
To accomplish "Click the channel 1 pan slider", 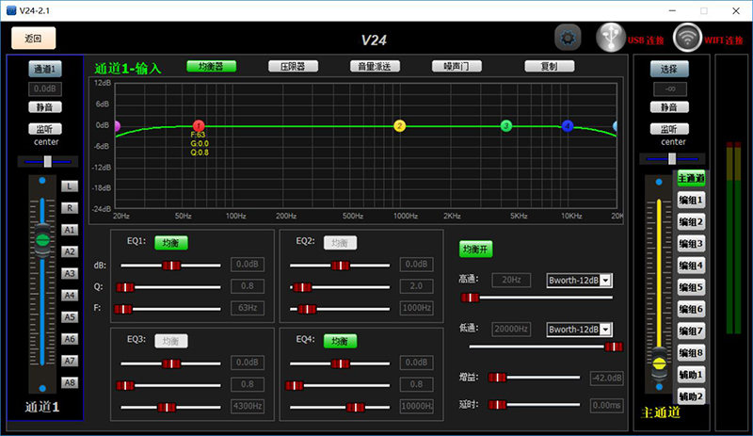I will click(48, 162).
